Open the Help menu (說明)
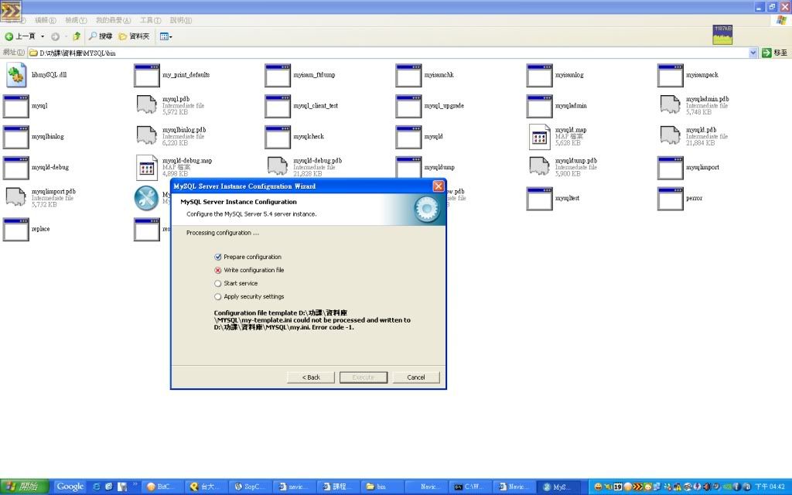792x495 pixels. coord(181,20)
